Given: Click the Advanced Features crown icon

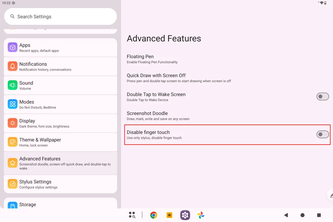Looking at the screenshot, I should click(12, 163).
